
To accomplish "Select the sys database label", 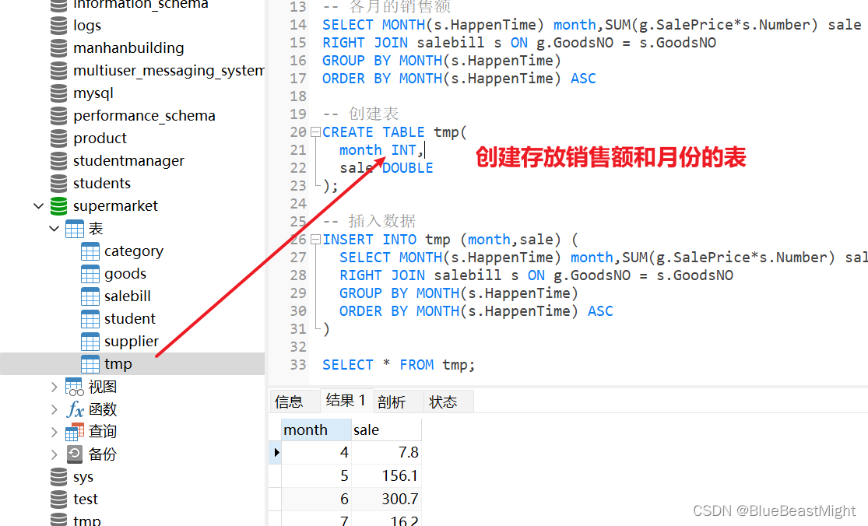I will pos(83,477).
